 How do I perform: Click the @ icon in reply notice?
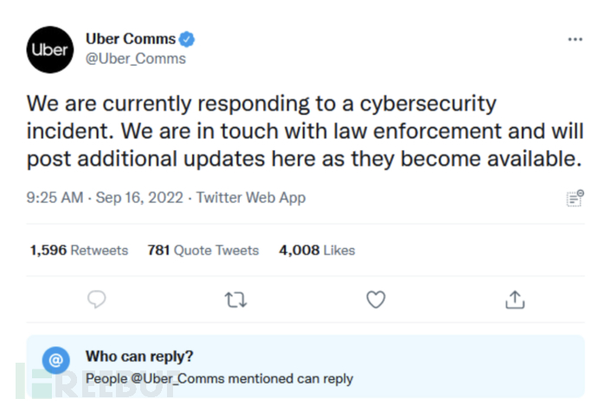[57, 358]
